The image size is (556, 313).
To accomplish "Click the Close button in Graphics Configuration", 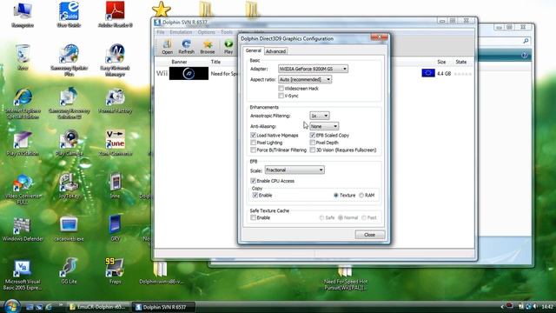I will click(369, 235).
